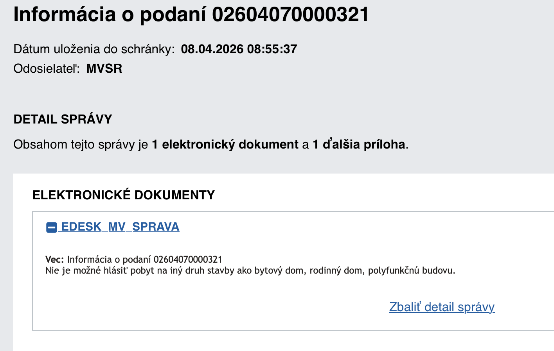Click the bold 'Vec:' label

54,260
